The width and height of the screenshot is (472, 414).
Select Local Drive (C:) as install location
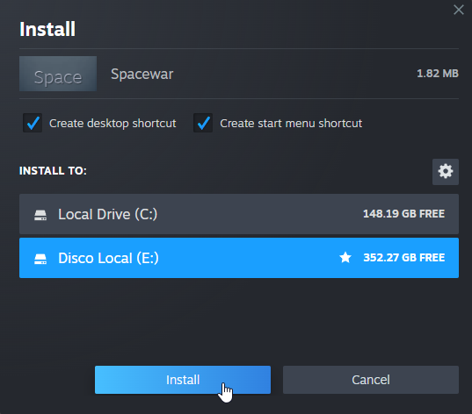[x=239, y=214]
